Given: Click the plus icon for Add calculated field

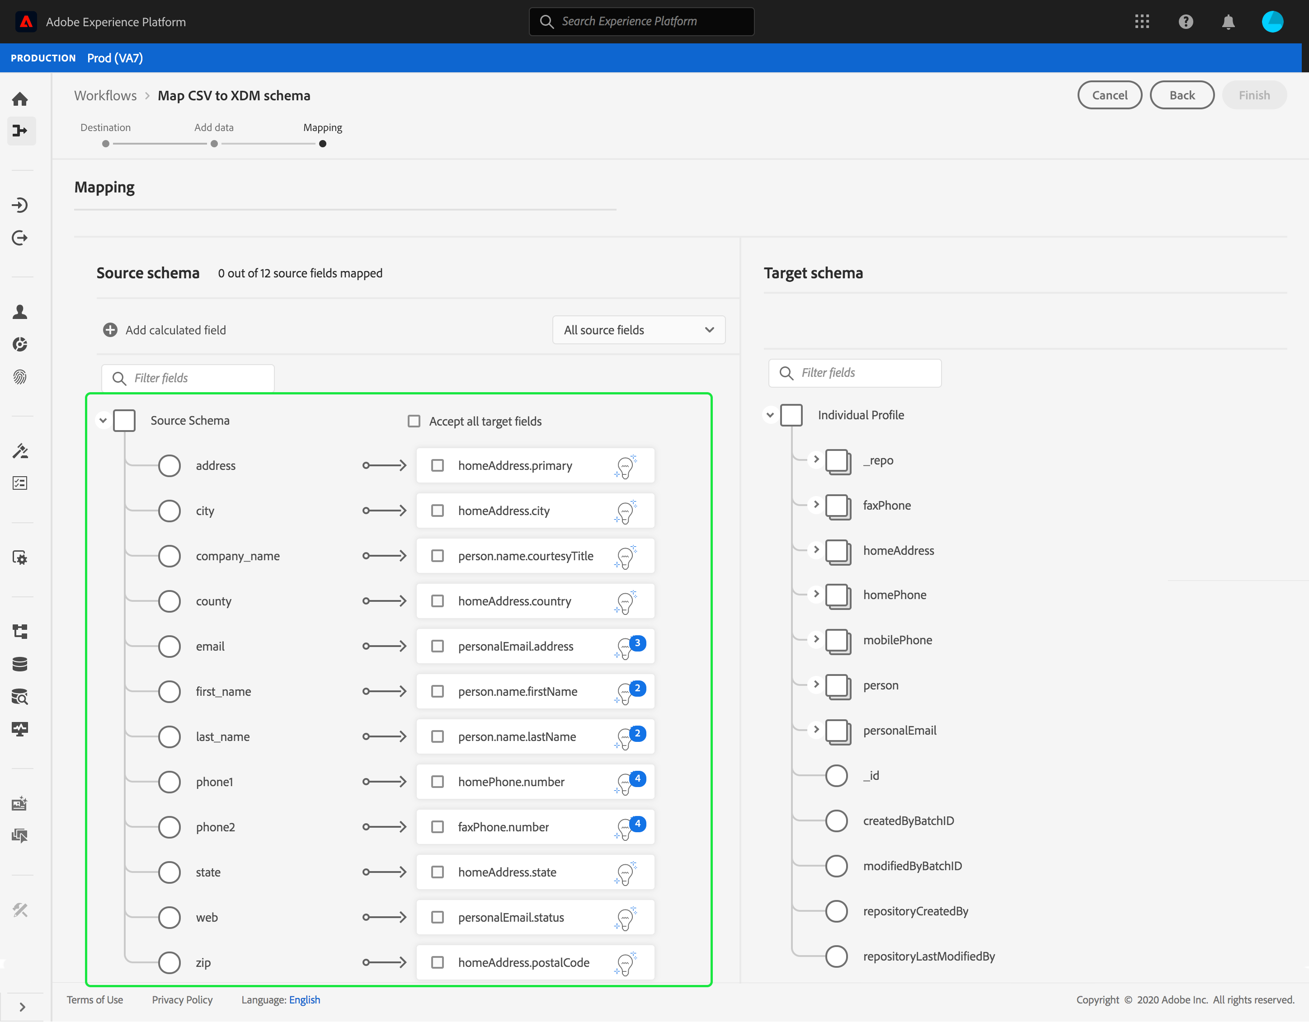Looking at the screenshot, I should pos(110,330).
